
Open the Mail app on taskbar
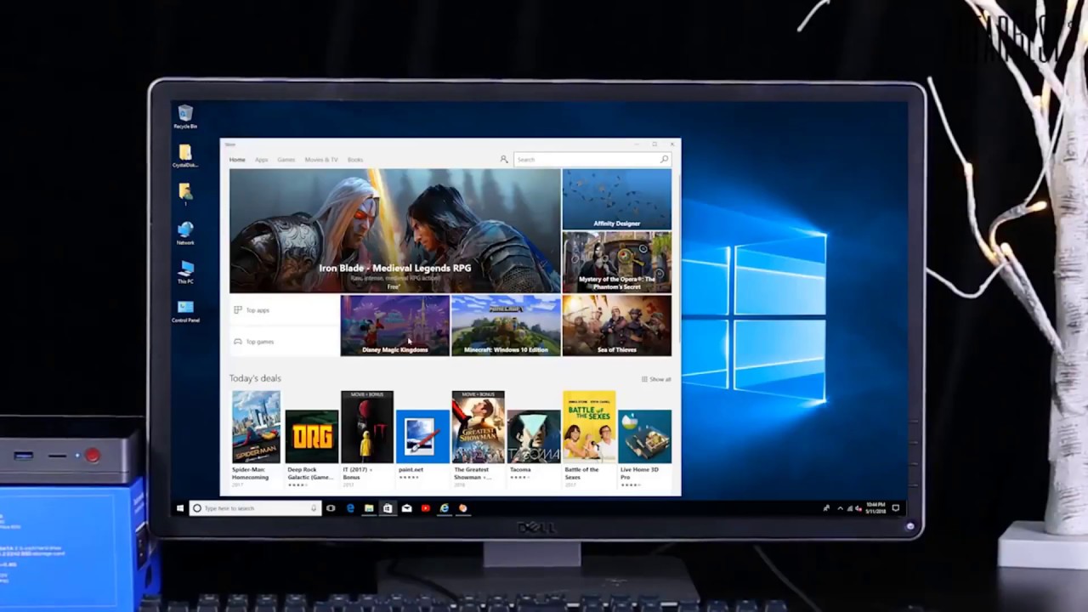(406, 508)
